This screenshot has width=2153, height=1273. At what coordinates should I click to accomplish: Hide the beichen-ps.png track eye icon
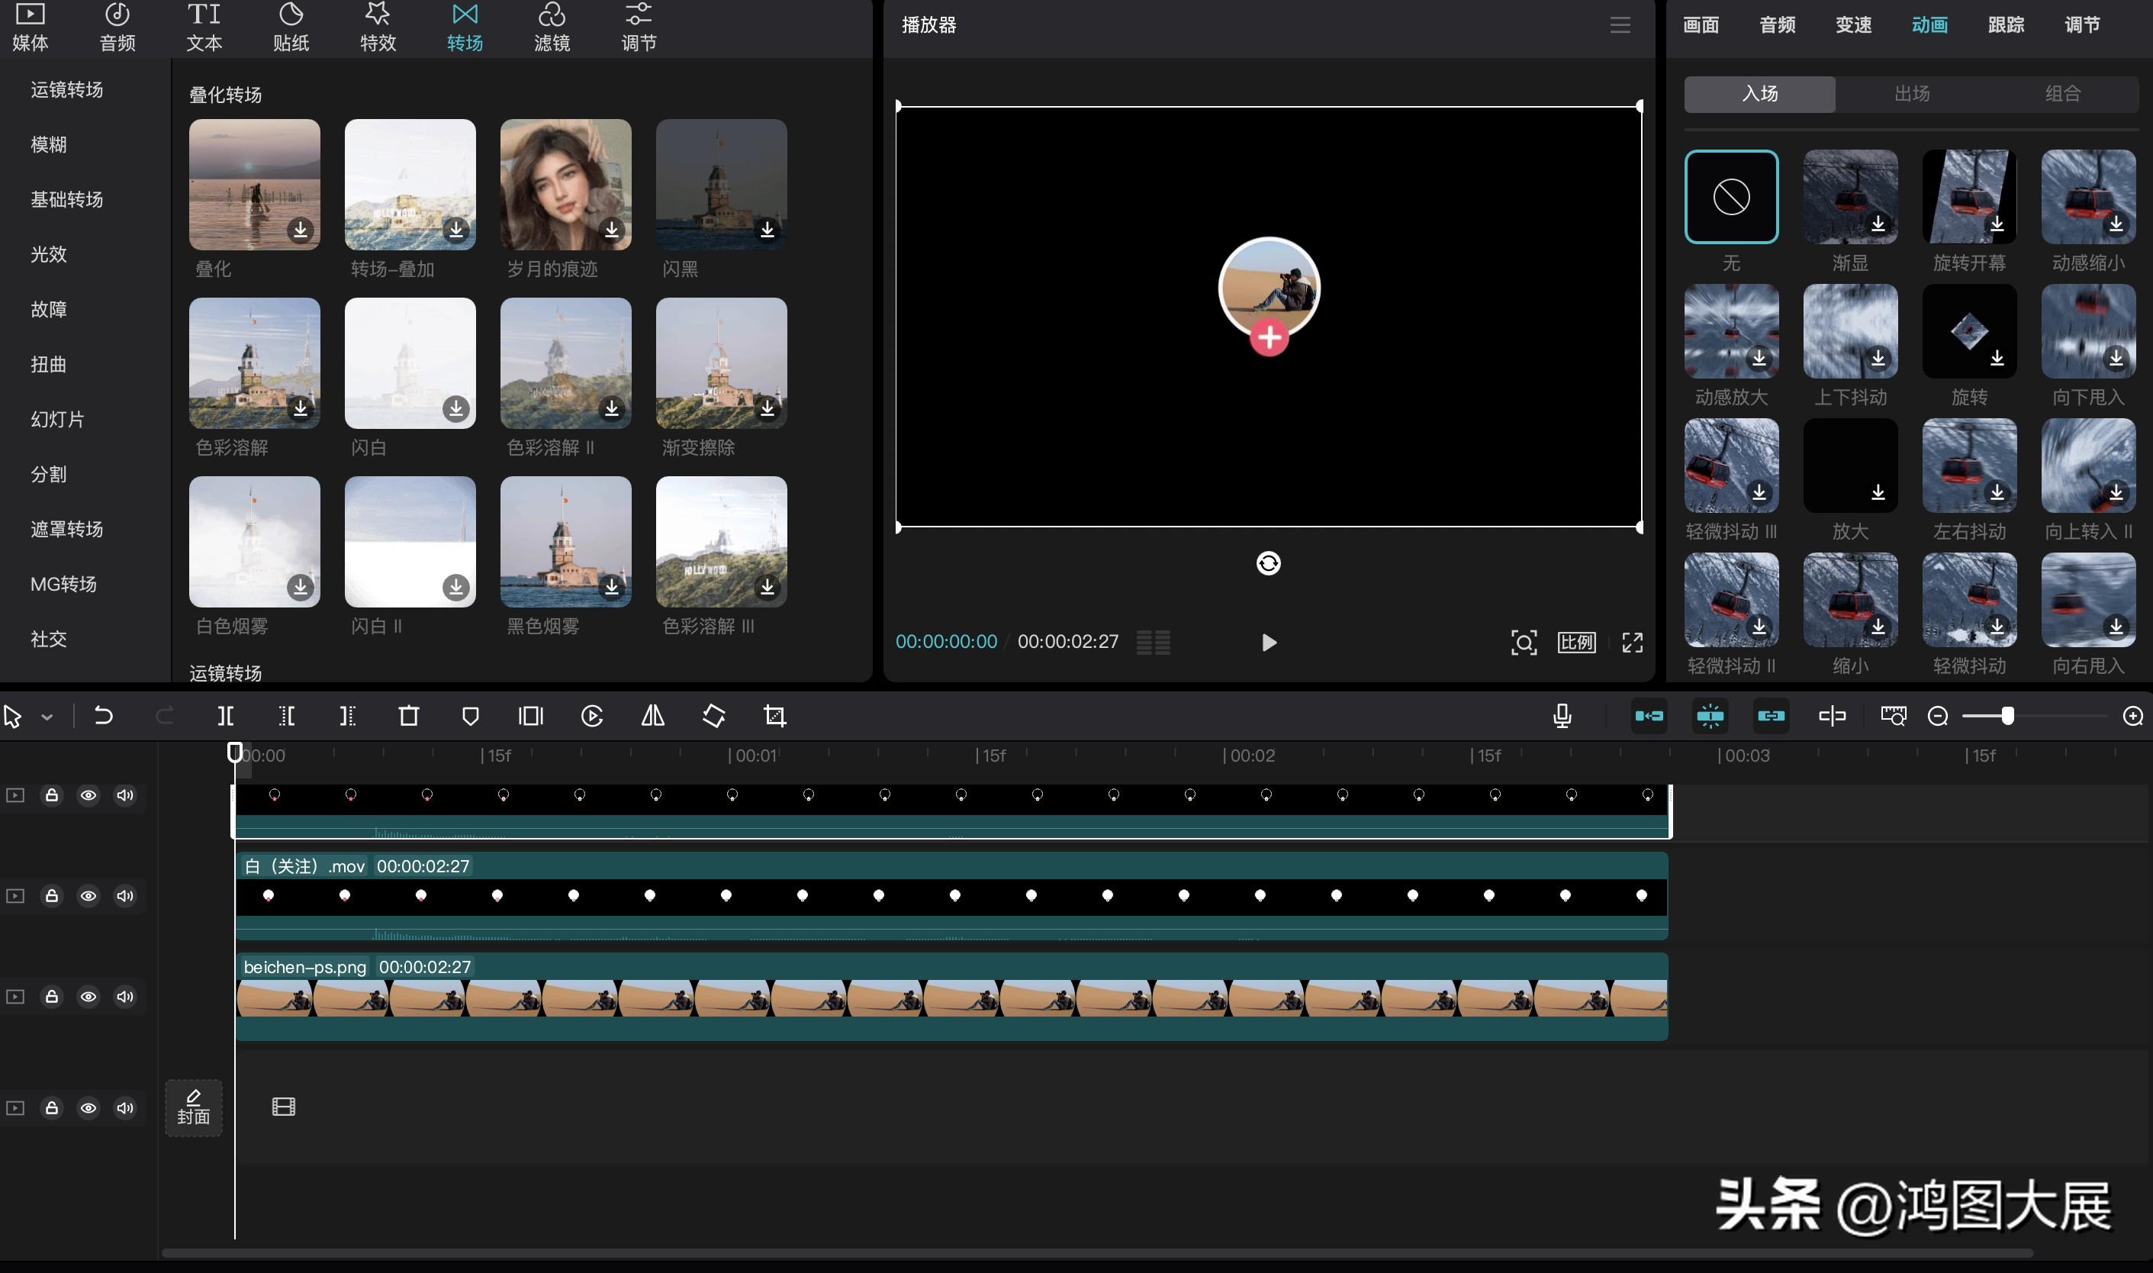89,996
